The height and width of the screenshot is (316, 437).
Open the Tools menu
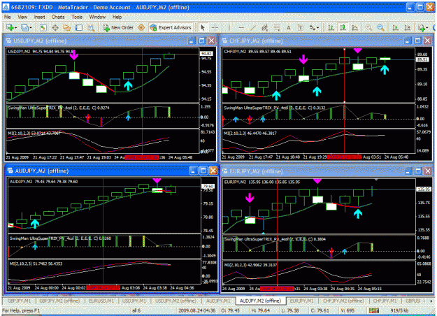[x=77, y=17]
